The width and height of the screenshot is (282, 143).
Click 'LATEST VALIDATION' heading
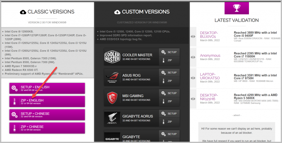[x=237, y=20]
